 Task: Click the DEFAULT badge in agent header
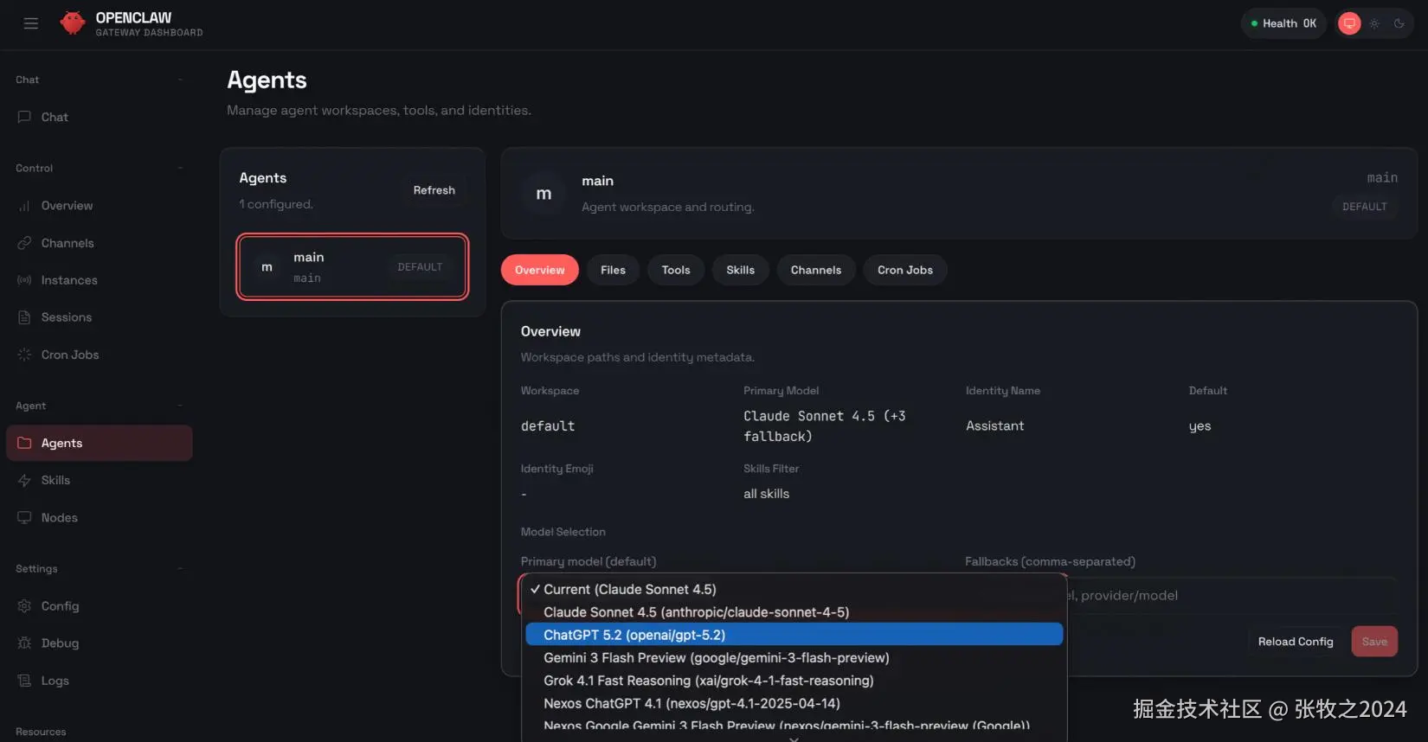[1365, 207]
